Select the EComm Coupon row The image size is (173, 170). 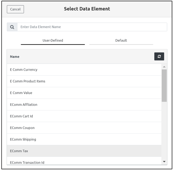84,128
